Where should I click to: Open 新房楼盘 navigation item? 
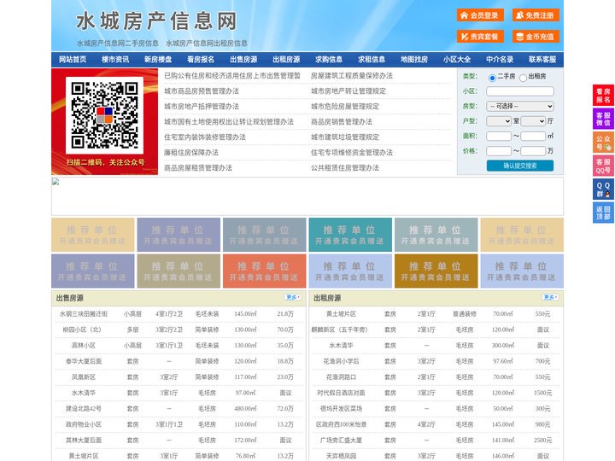point(158,60)
